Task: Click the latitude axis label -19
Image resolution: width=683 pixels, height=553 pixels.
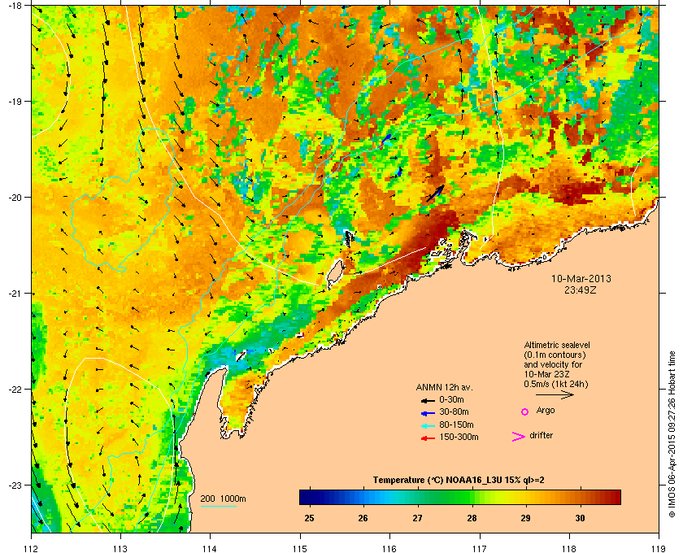Action: [x=15, y=102]
